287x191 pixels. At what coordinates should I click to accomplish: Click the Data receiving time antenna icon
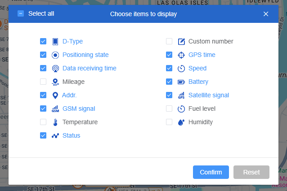pyautogui.click(x=55, y=69)
